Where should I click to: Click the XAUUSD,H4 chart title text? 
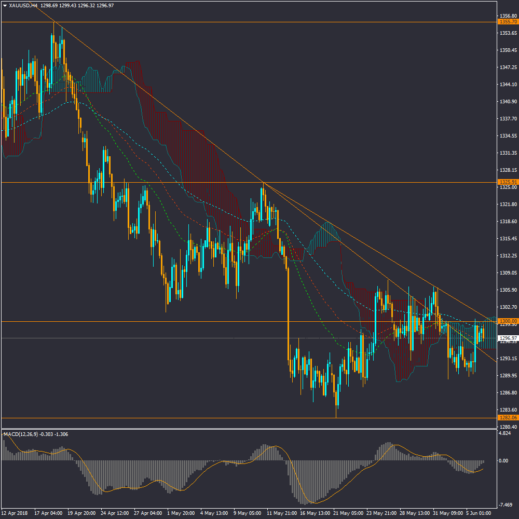click(23, 5)
